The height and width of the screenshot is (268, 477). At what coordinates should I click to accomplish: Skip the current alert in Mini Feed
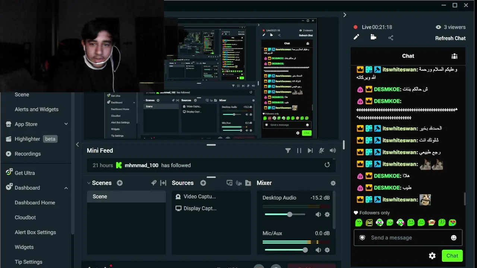[310, 151]
